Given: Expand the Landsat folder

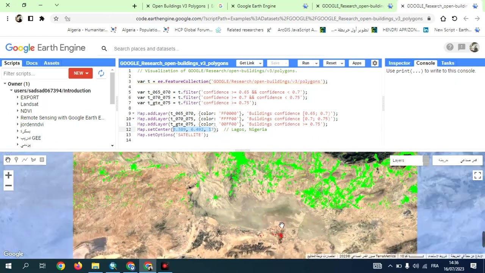Looking at the screenshot, I should (17, 104).
